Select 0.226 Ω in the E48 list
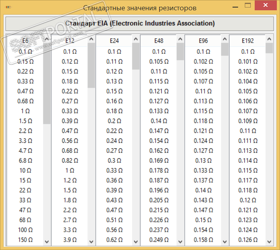 tap(159, 220)
